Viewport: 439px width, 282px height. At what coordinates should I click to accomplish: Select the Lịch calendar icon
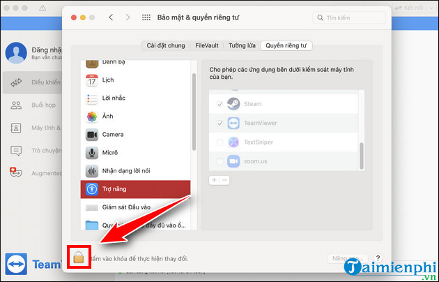pos(92,80)
